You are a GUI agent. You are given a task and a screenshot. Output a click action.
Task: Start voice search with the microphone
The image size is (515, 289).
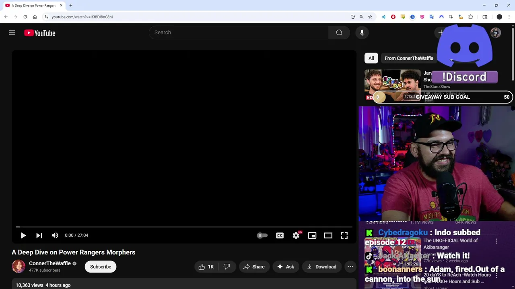362,33
